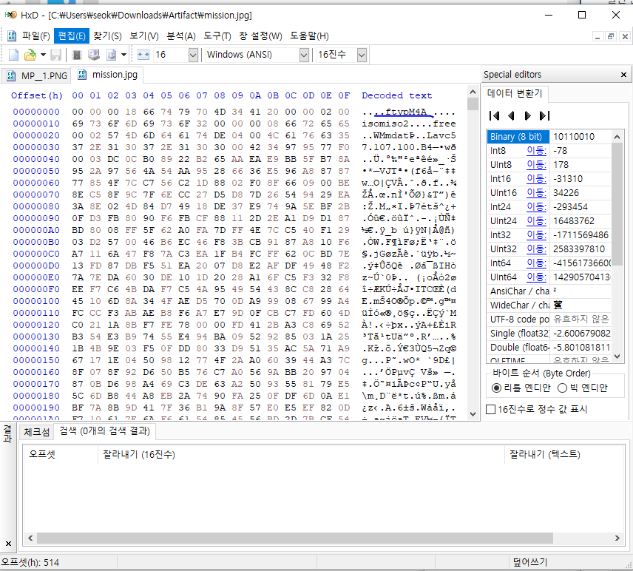This screenshot has height=571, width=633.
Task: Click the Open disk image toolbar icon
Action: [111, 55]
